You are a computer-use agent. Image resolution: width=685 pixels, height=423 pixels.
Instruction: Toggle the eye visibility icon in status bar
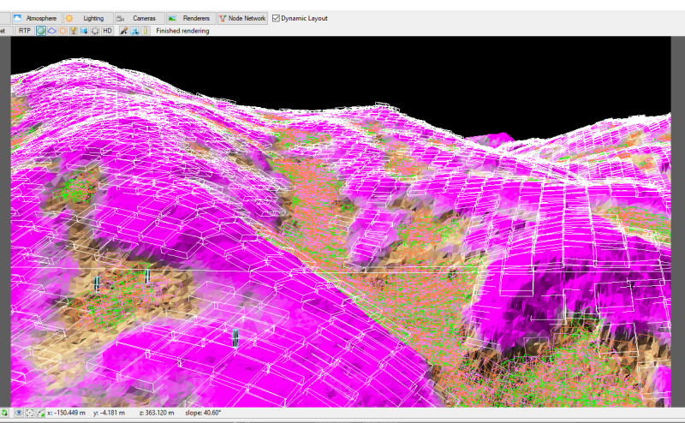point(19,413)
